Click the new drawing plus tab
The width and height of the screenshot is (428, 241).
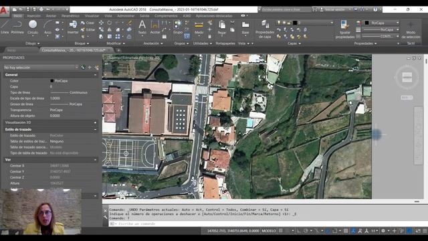[x=118, y=50]
